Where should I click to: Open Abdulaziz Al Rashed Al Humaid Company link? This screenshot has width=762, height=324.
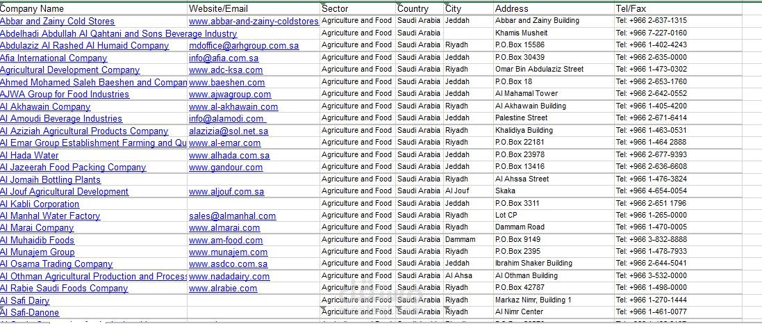[85, 46]
